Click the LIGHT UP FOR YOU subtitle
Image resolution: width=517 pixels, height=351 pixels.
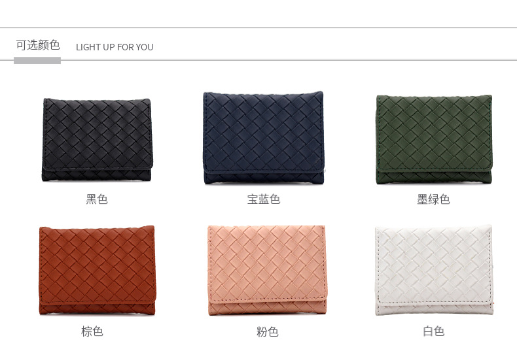[115, 47]
